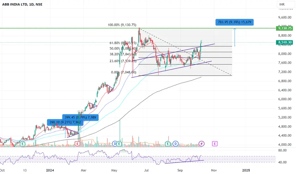Click the 5,200.00 price axis label
296x174 pixels.
point(285,117)
